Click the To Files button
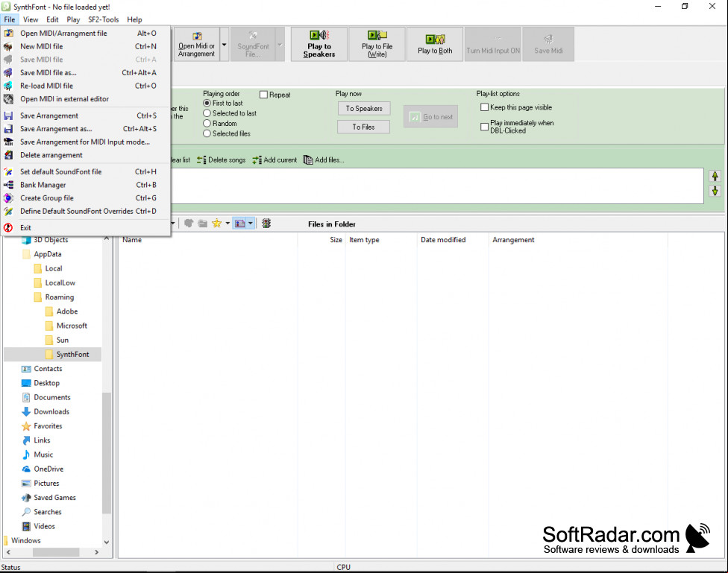Viewport: 728px width, 573px height. [364, 127]
